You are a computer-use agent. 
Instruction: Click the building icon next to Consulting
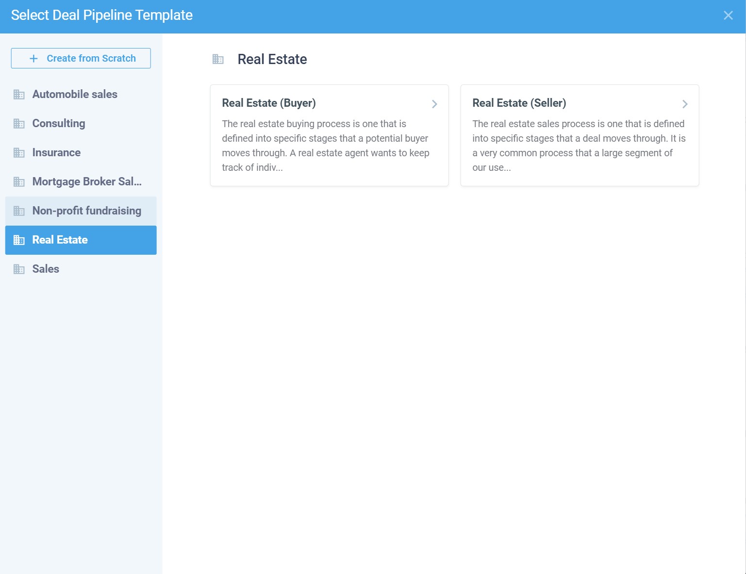[x=19, y=124]
